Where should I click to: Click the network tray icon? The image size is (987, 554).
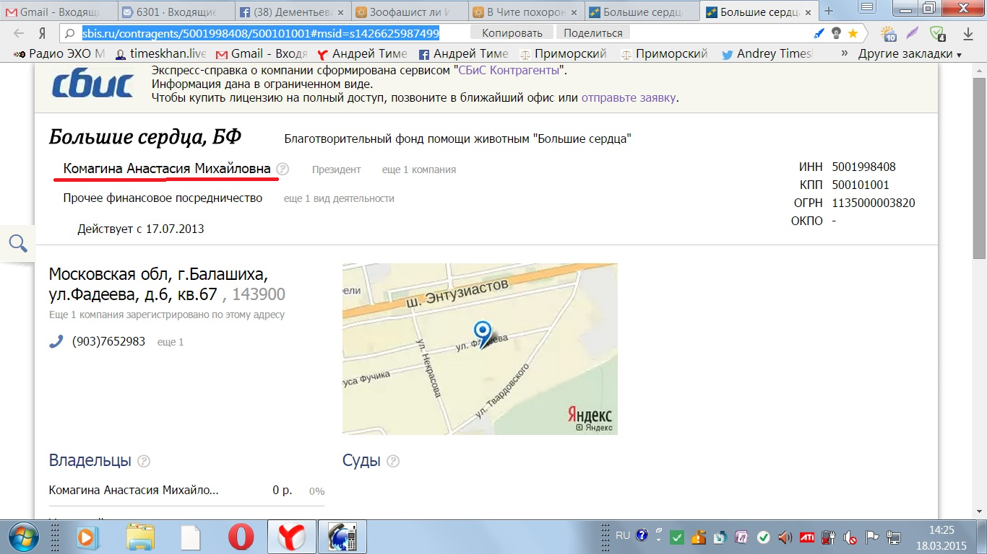[x=894, y=537]
